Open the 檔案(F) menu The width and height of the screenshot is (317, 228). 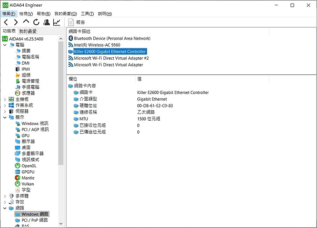[9, 14]
